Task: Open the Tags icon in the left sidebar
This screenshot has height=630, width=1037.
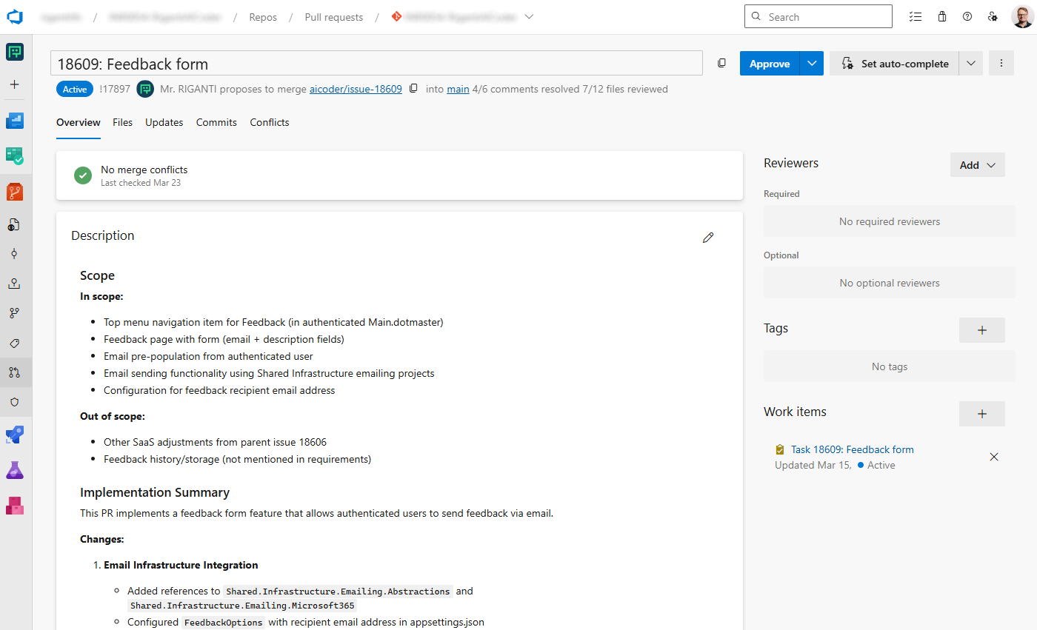Action: coord(16,343)
